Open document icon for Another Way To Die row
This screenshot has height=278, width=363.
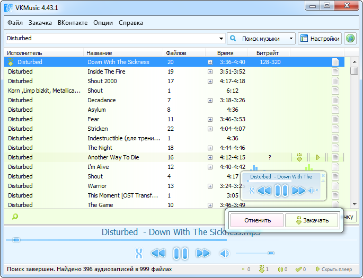pyautogui.click(x=335, y=157)
